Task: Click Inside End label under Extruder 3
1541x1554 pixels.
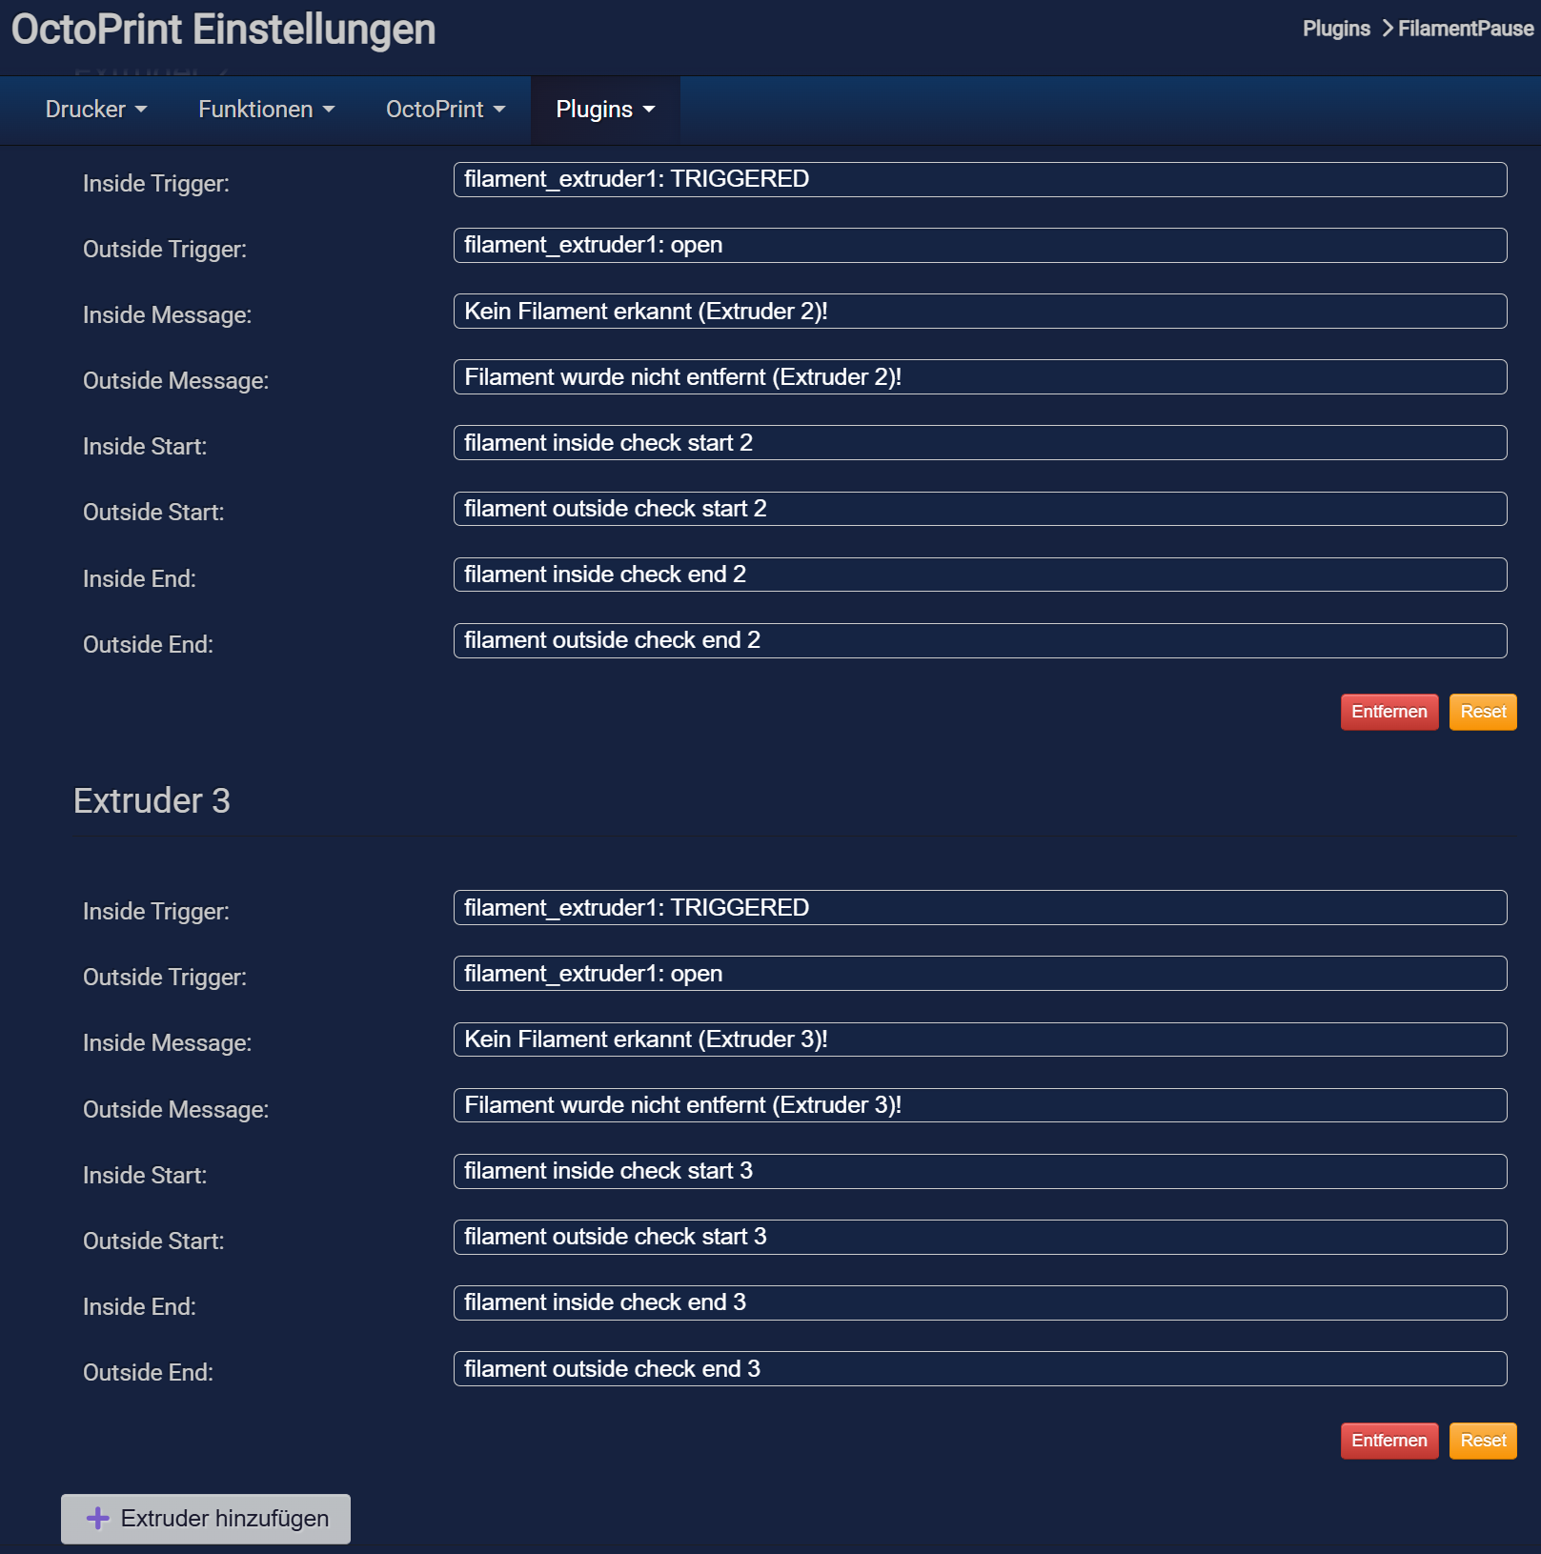Action: click(x=139, y=1307)
